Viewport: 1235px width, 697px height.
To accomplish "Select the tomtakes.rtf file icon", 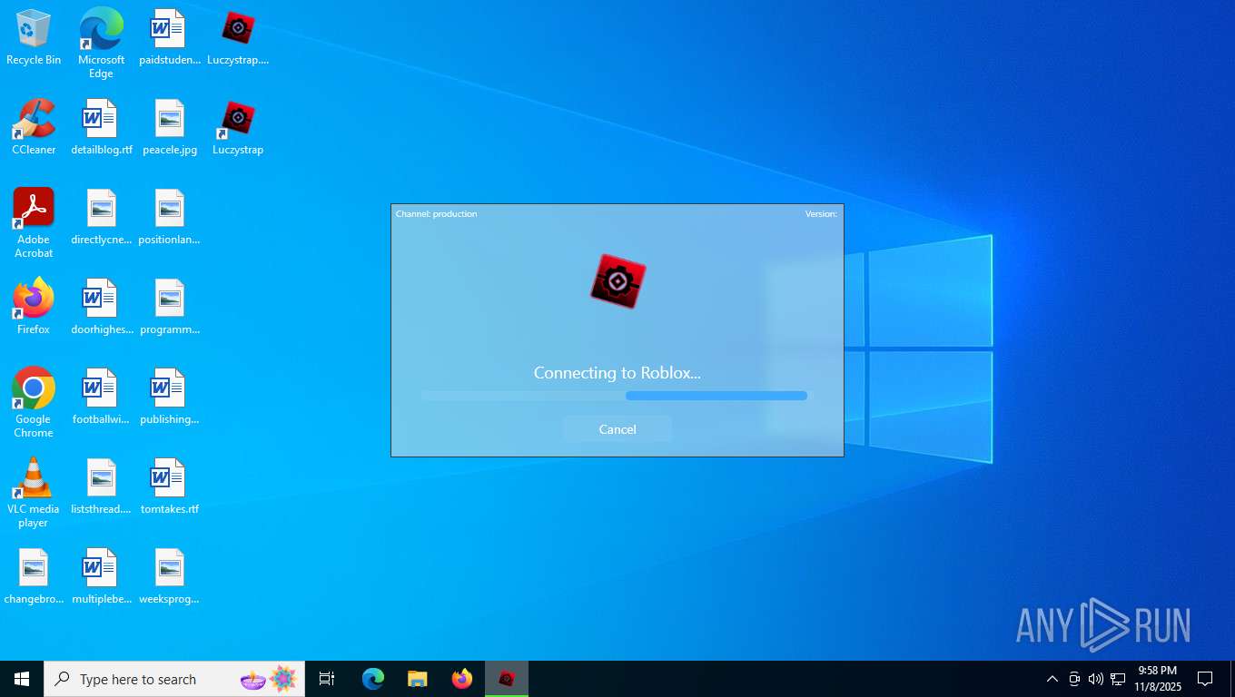I will pyautogui.click(x=170, y=486).
